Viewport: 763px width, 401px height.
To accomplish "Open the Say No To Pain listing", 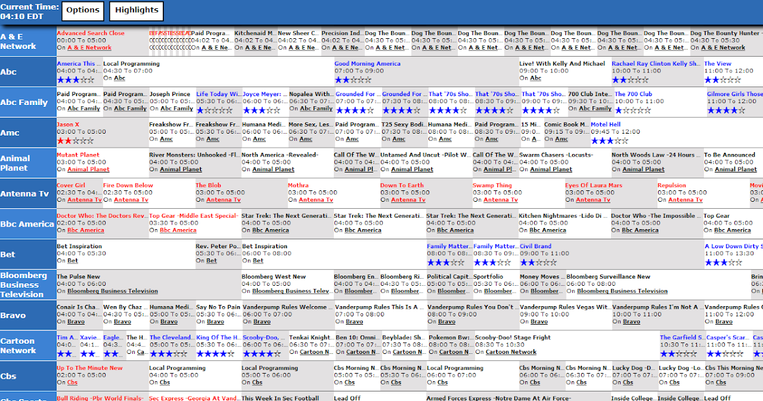I will (x=218, y=307).
